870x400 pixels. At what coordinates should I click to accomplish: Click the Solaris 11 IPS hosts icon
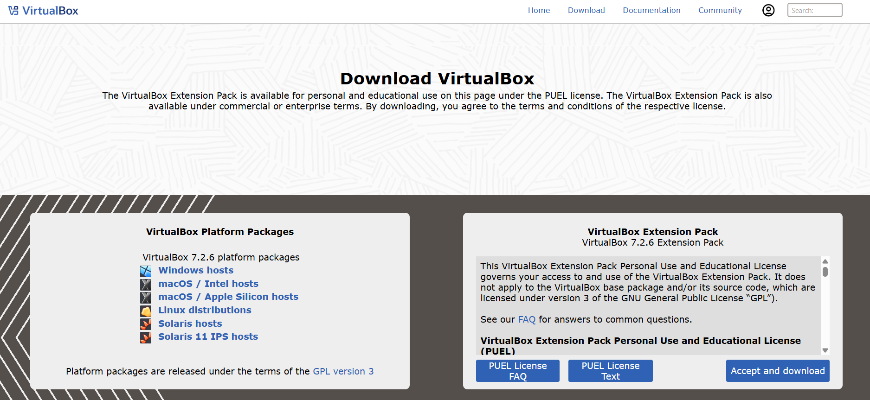click(146, 337)
